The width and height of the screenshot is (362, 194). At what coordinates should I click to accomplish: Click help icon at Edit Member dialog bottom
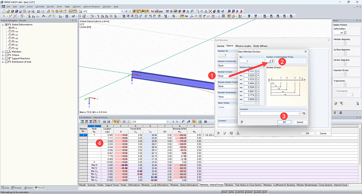click(218, 133)
